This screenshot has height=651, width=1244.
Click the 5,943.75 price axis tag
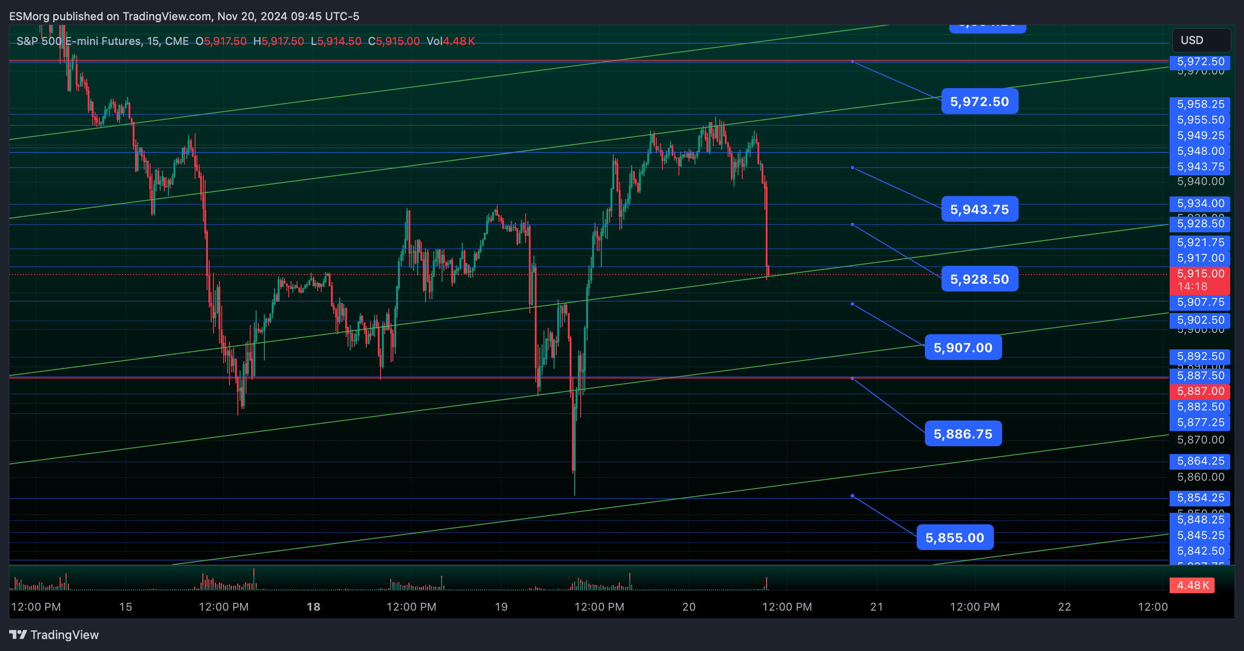(x=1199, y=167)
